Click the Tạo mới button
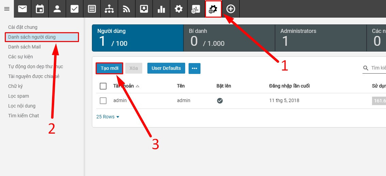The image size is (386, 176). click(x=109, y=68)
